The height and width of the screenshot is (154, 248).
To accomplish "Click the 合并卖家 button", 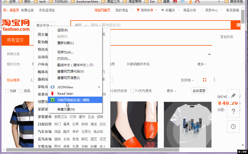I will point(199,91).
